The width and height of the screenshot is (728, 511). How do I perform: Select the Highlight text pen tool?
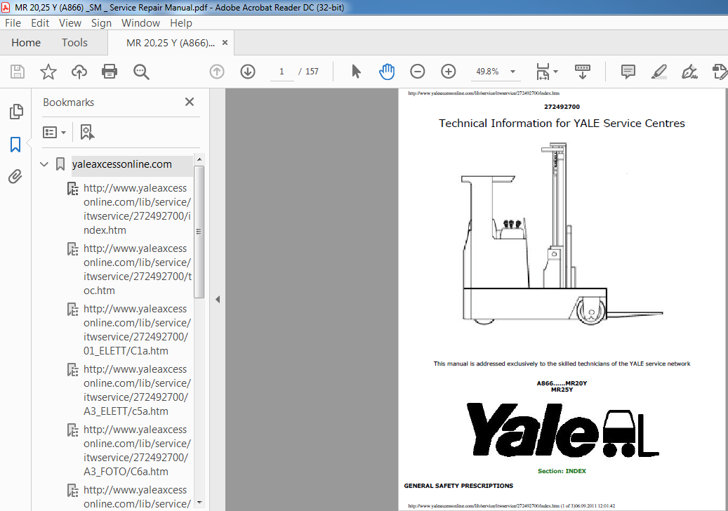[658, 72]
